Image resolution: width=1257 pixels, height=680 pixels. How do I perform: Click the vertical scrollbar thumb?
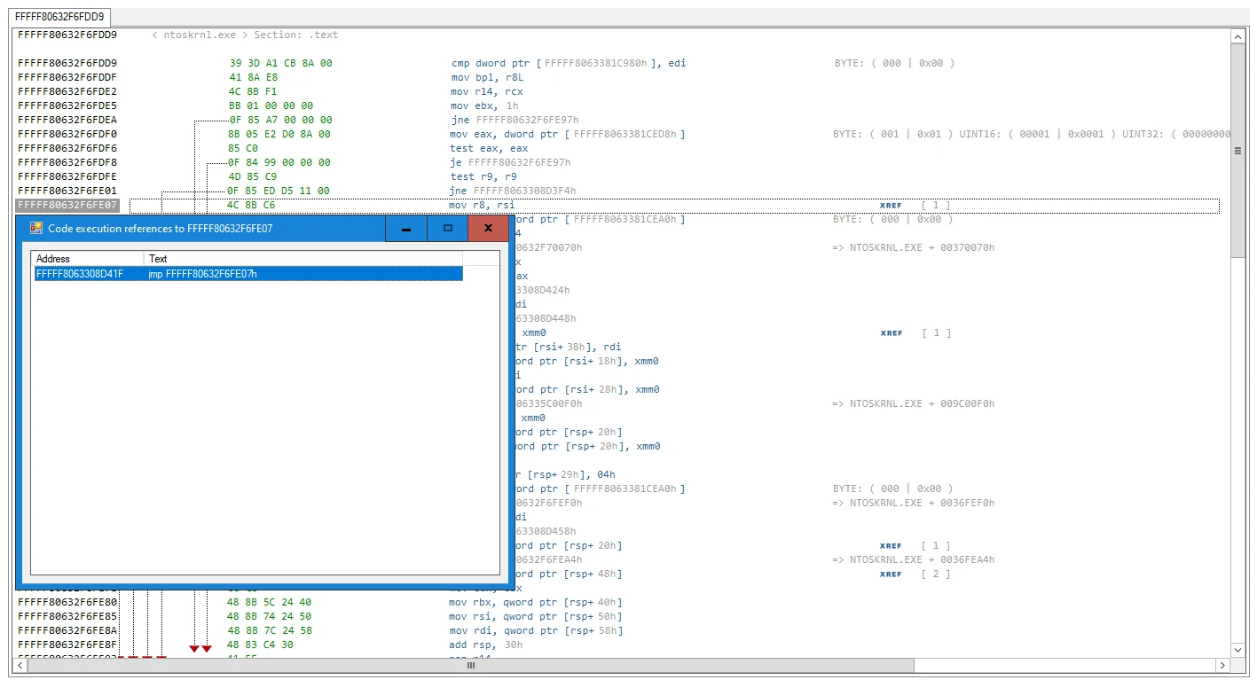click(x=1238, y=151)
